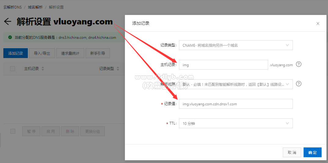Click the 添加记录 button
The height and width of the screenshot is (163, 328).
[x=16, y=53]
